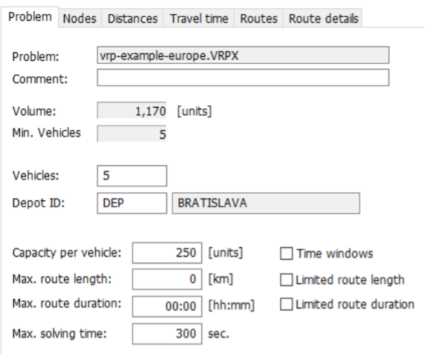The image size is (426, 356).
Task: Click the BRATISLAVA depot name field
Action: (266, 203)
